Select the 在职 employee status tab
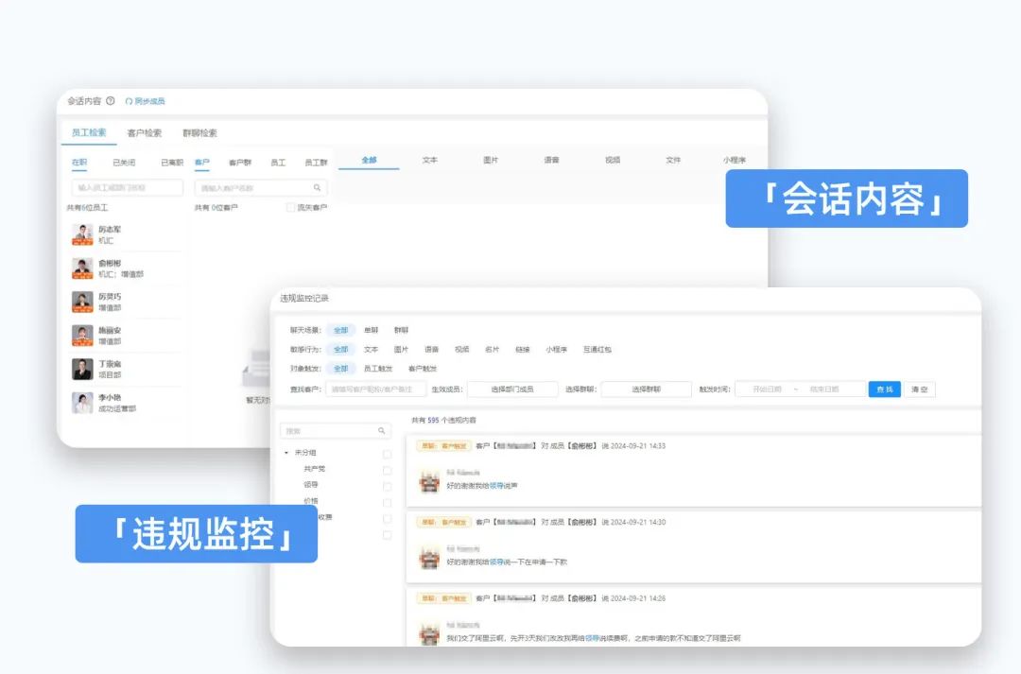 pyautogui.click(x=78, y=163)
